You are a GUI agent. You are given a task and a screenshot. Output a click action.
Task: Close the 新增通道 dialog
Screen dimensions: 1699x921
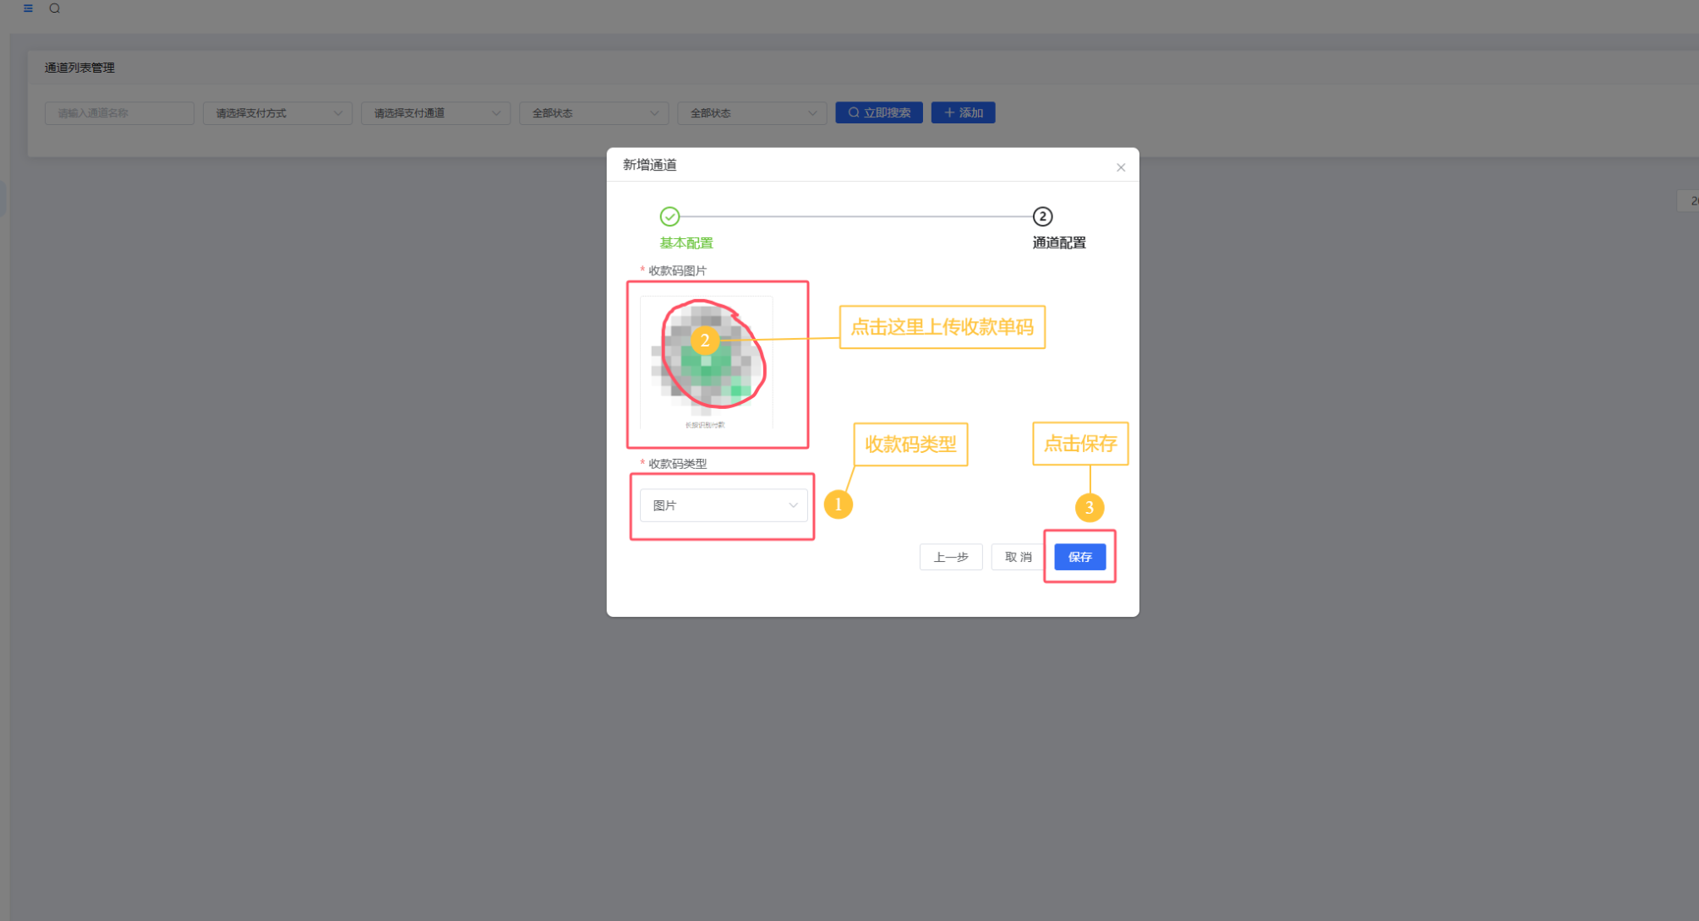(1121, 167)
